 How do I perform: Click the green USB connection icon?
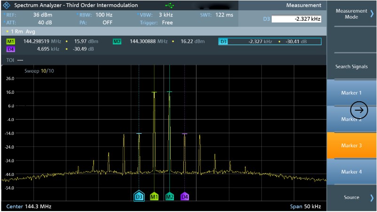click(170, 5)
